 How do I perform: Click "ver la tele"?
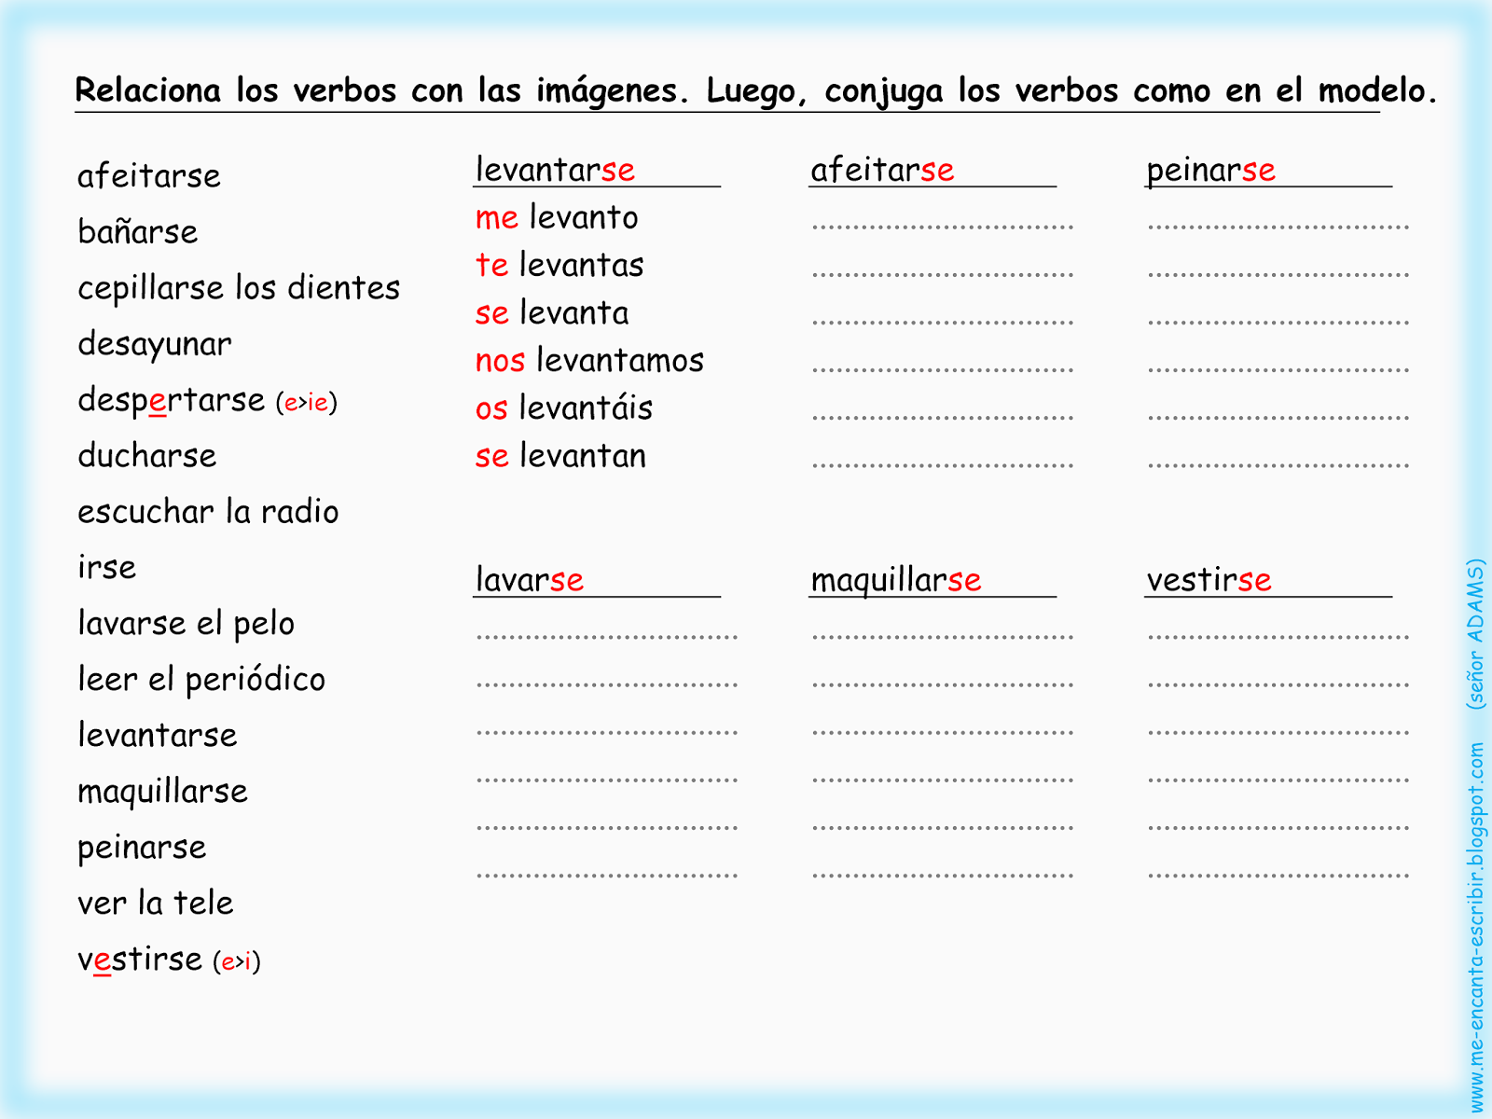[x=156, y=903]
